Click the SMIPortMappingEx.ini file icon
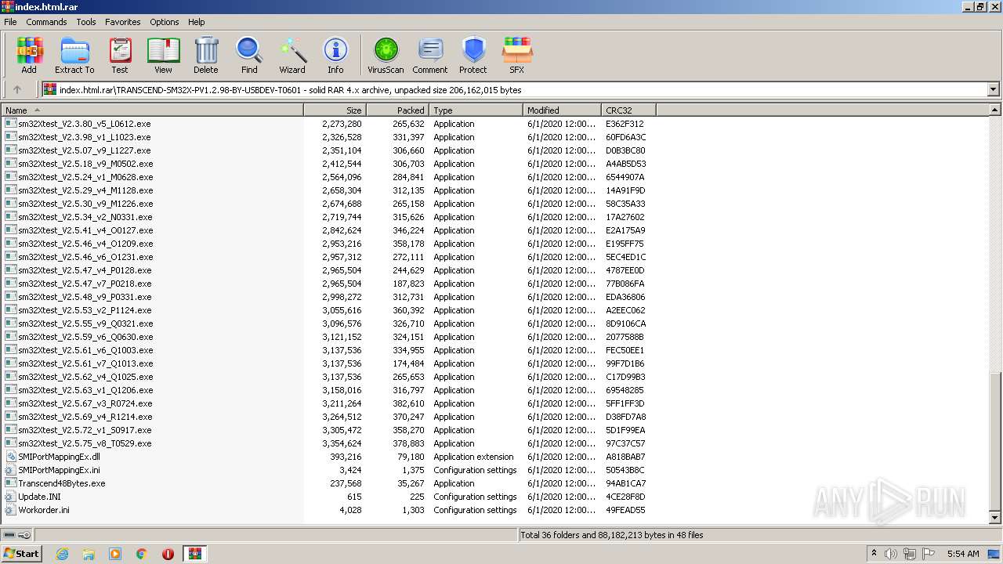Image resolution: width=1003 pixels, height=564 pixels. (10, 470)
